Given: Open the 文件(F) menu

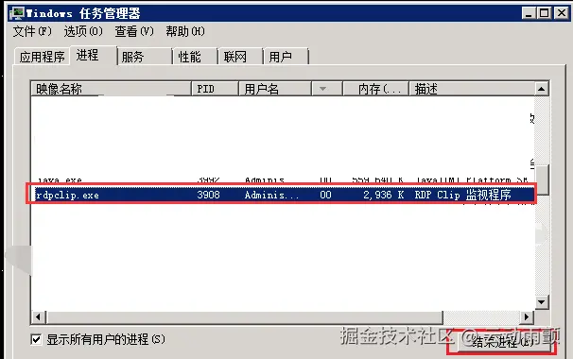Looking at the screenshot, I should (x=32, y=31).
